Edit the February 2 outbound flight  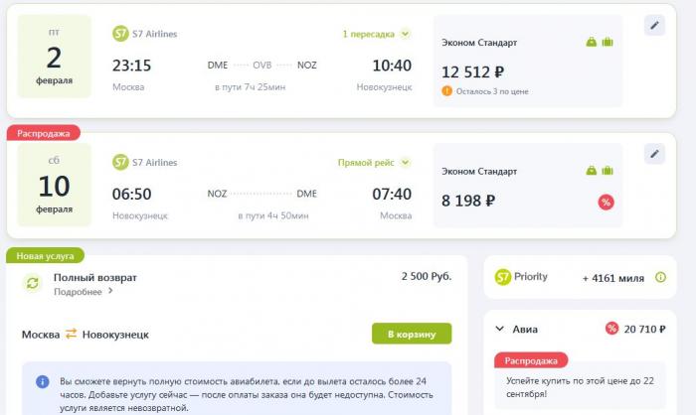654,25
